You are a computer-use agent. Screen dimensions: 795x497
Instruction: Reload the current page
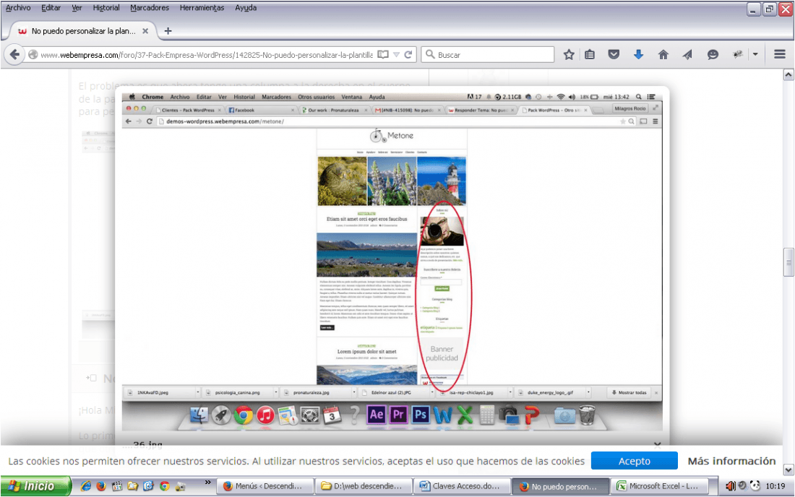pos(408,55)
